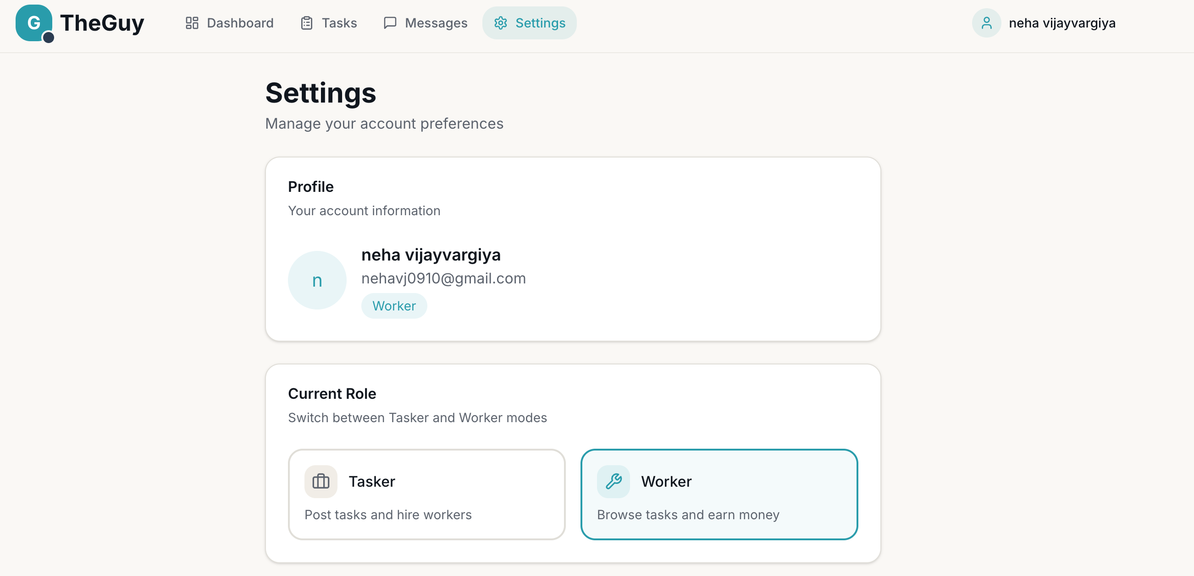1194x576 pixels.
Task: Click the Settings gear icon
Action: pos(502,23)
